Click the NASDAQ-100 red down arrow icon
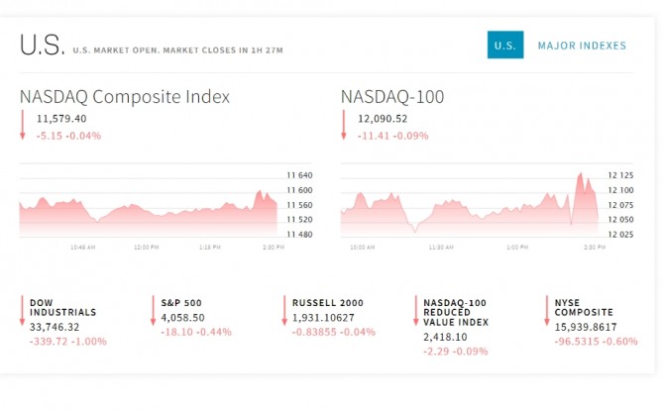The width and height of the screenshot is (664, 410). tap(343, 126)
